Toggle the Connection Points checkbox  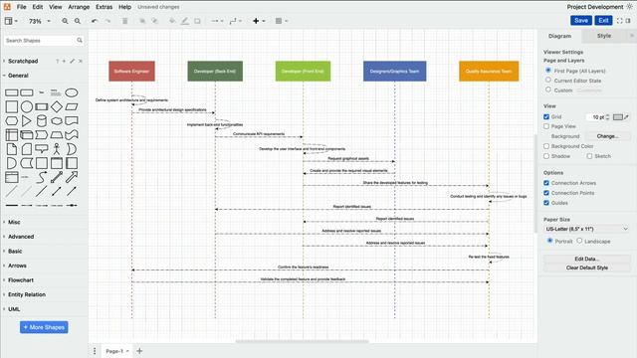pos(546,193)
